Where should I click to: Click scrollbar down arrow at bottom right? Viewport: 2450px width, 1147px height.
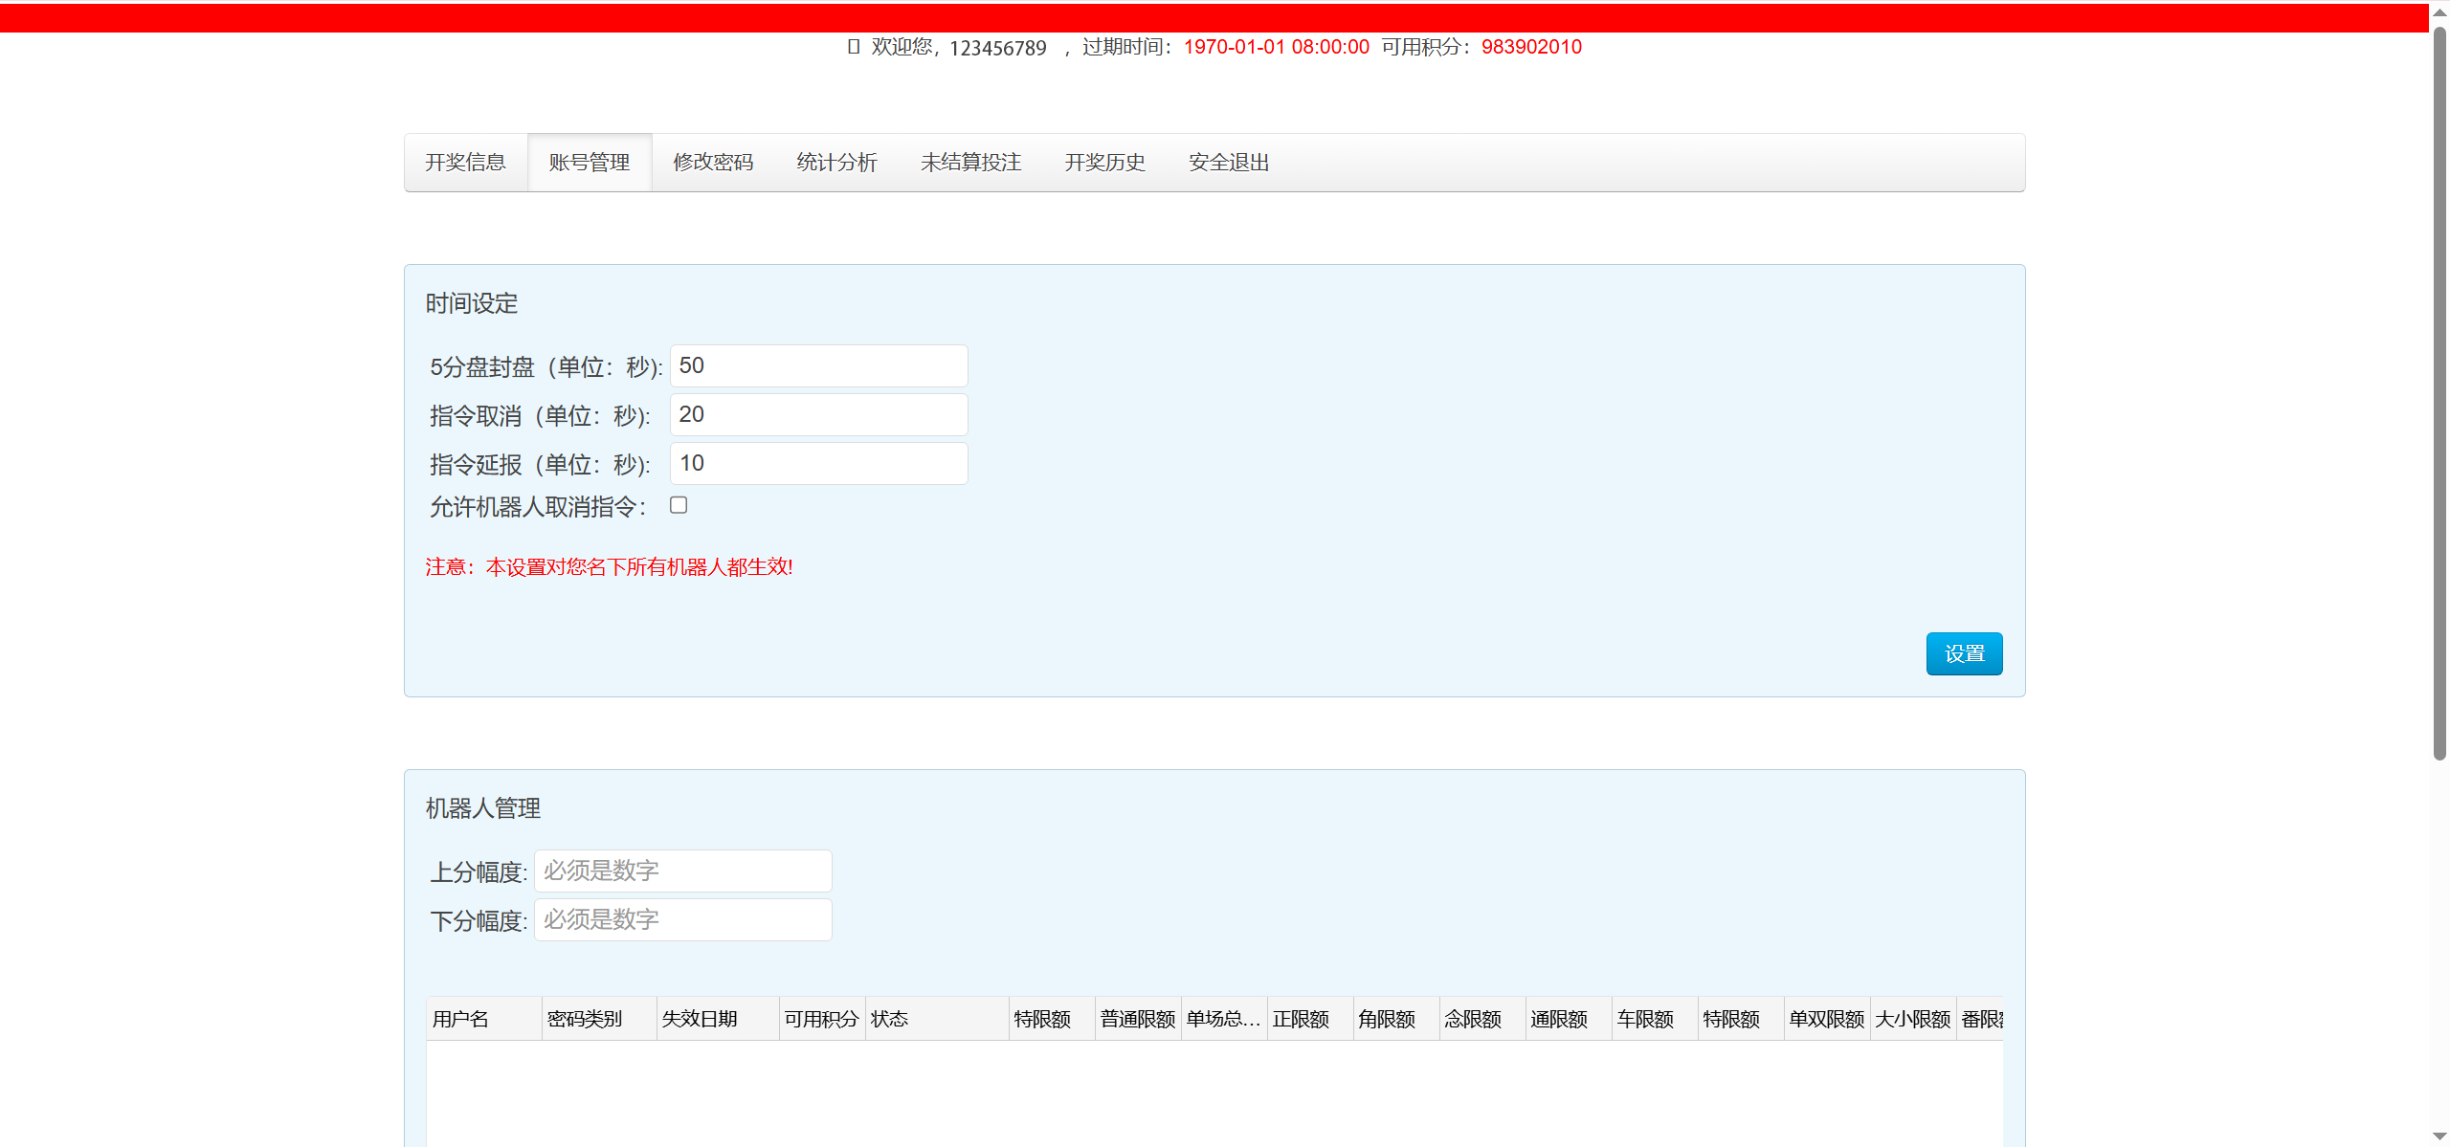click(x=2439, y=1136)
